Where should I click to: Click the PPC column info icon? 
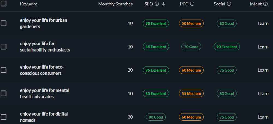point(192,4)
